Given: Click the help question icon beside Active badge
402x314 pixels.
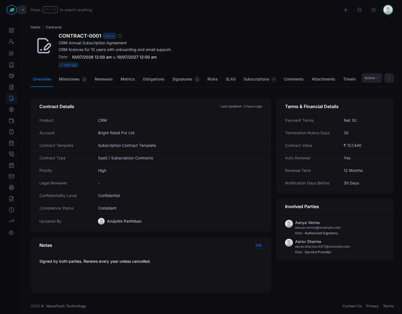Looking at the screenshot, I should (120, 36).
